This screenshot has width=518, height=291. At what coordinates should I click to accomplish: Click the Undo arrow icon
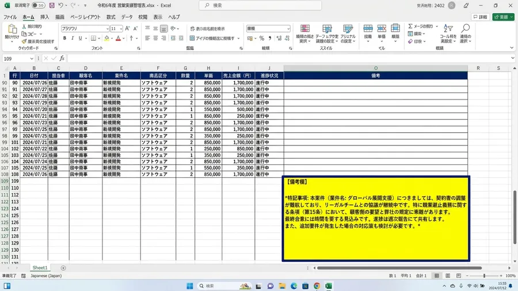click(61, 5)
